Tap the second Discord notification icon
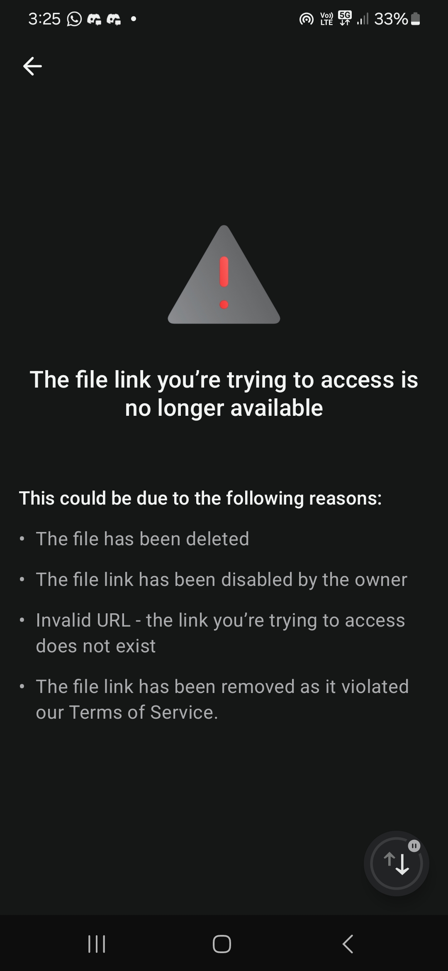This screenshot has height=971, width=448. (114, 19)
